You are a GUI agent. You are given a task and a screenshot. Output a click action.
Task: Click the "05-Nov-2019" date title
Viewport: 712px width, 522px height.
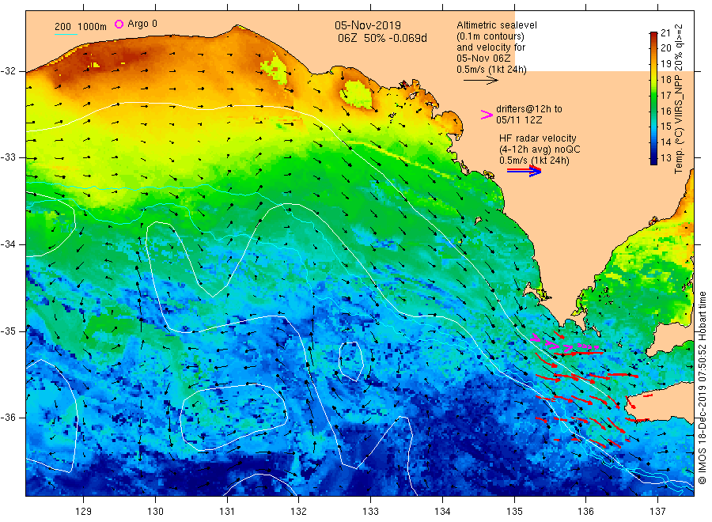pos(368,25)
